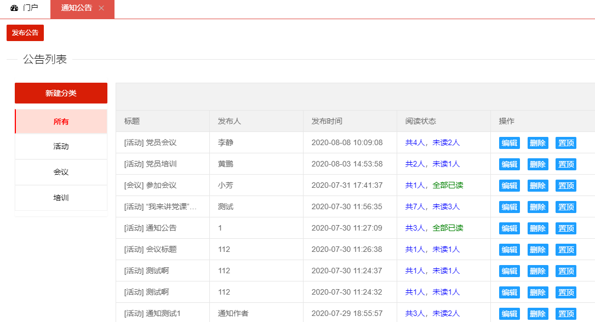Filter by the 活动 category
This screenshot has width=595, height=322.
point(61,147)
